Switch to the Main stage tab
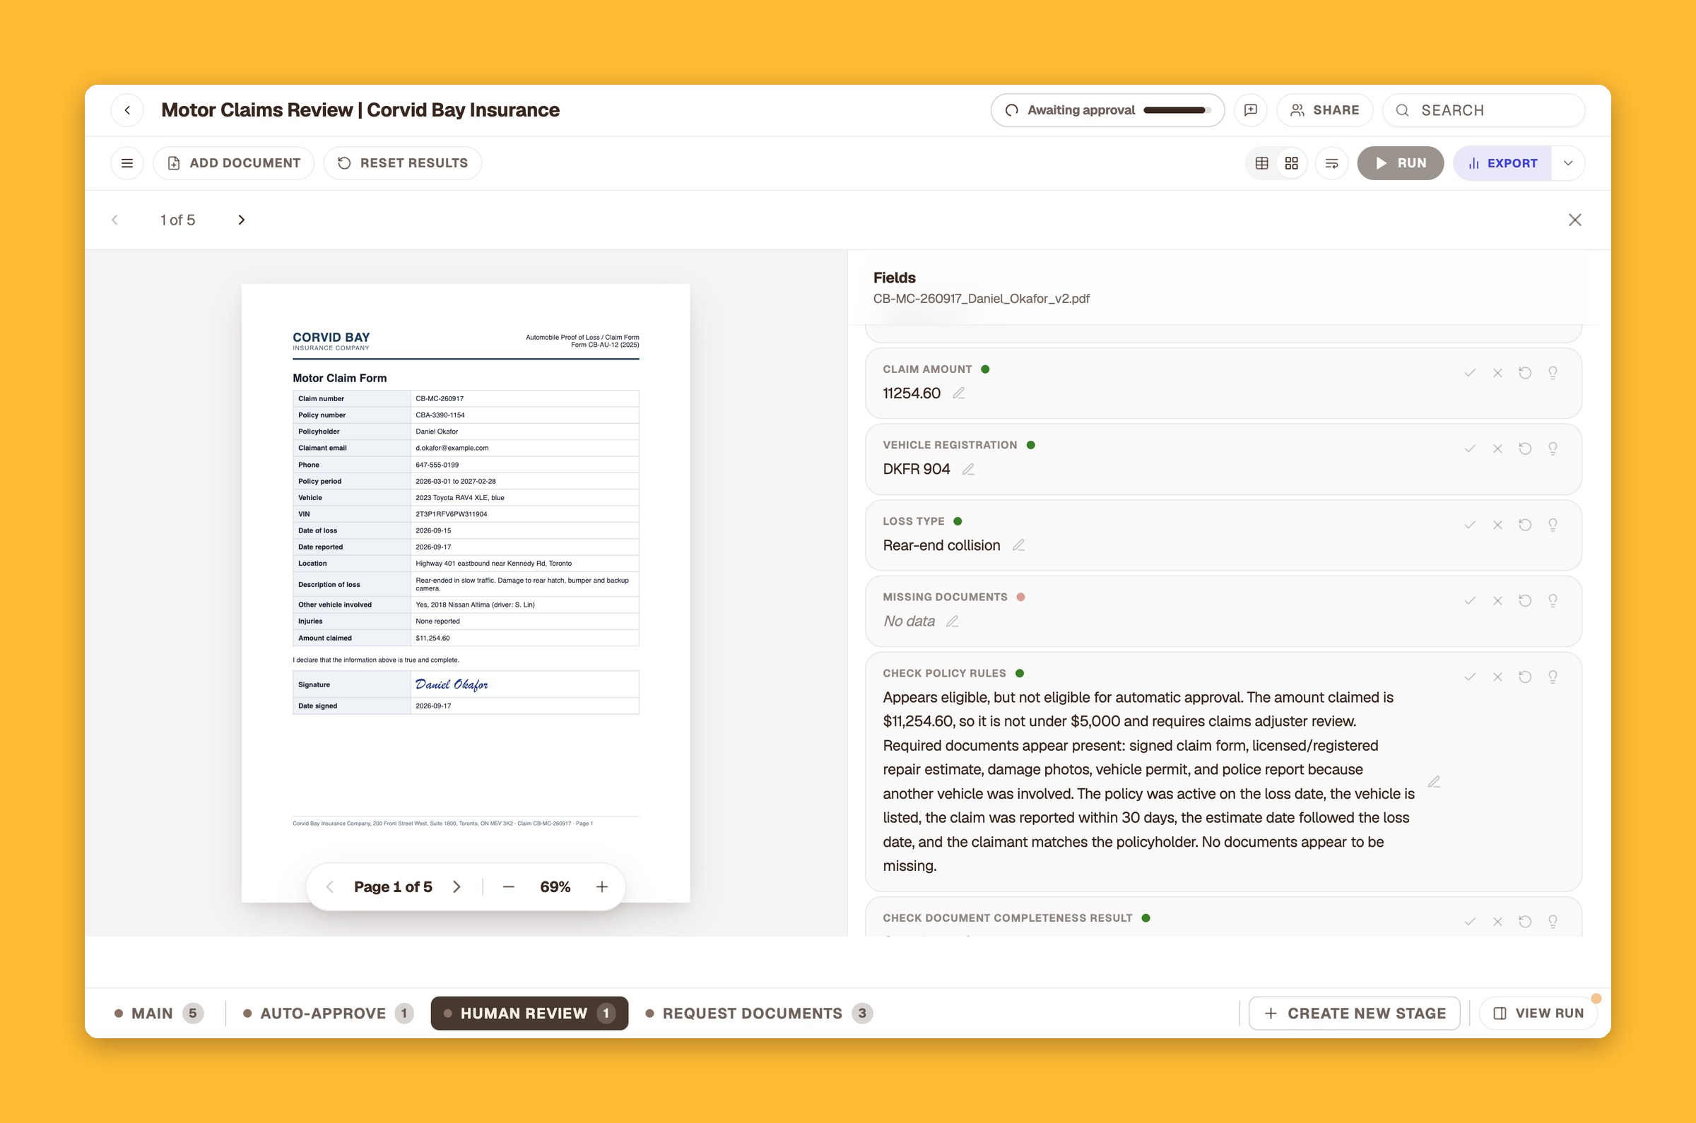The width and height of the screenshot is (1696, 1123). pos(159,1014)
